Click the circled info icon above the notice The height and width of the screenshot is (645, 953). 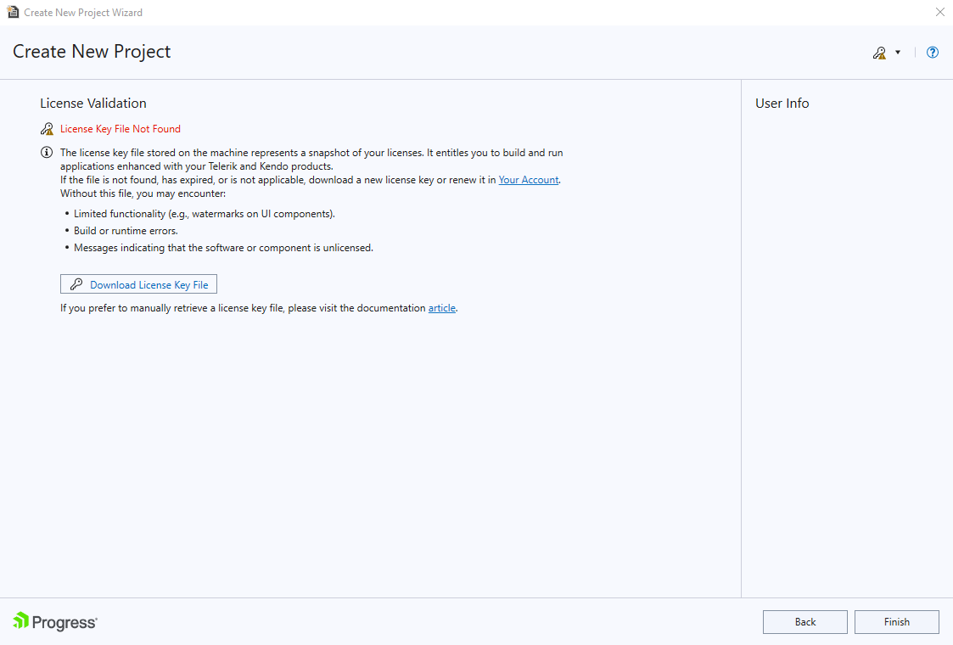click(x=47, y=152)
